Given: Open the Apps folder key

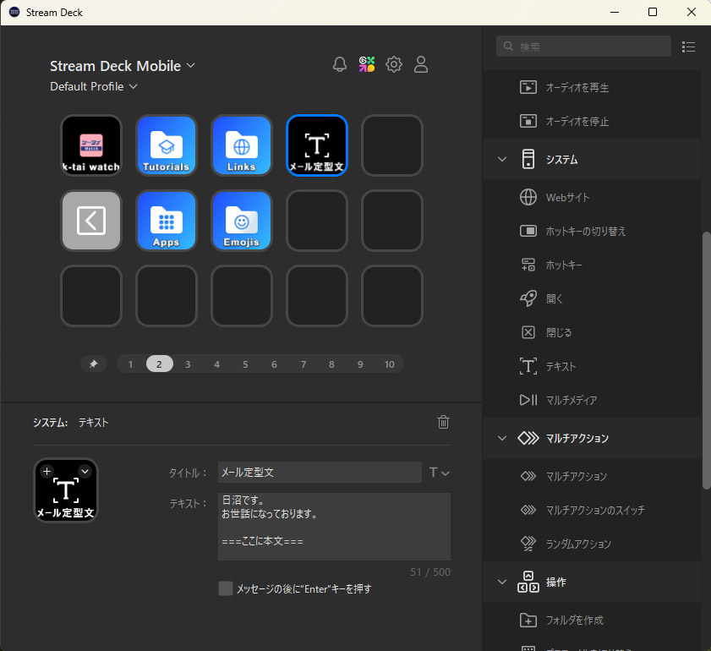Looking at the screenshot, I should point(167,221).
